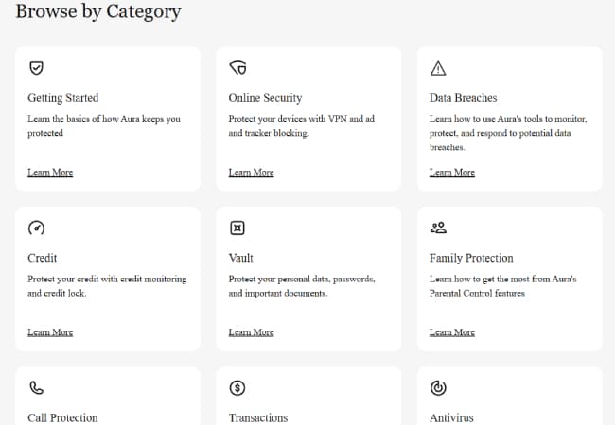
Task: Open the Antivirus category title
Action: pyautogui.click(x=451, y=417)
